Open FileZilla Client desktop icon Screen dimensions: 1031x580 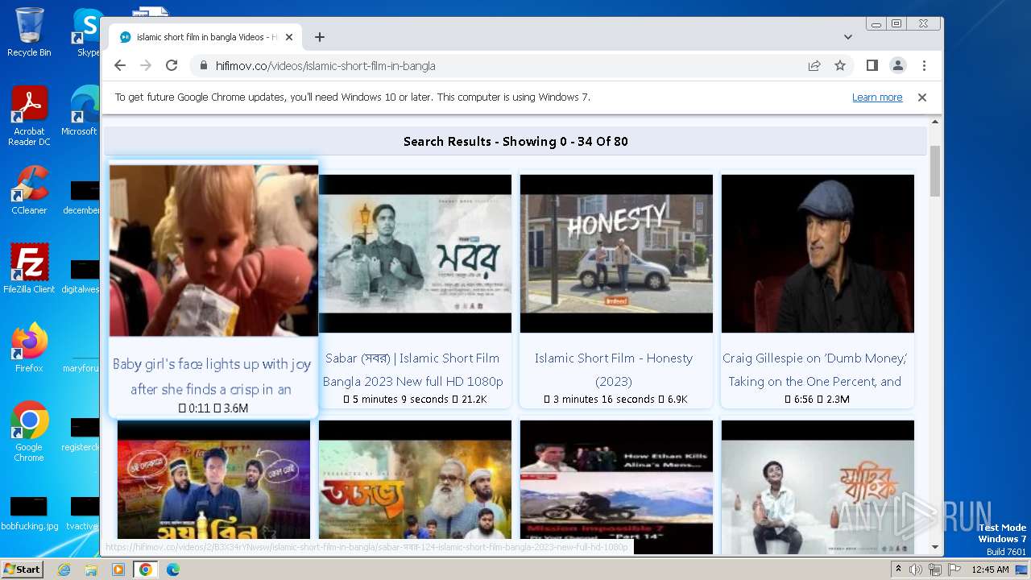[29, 268]
